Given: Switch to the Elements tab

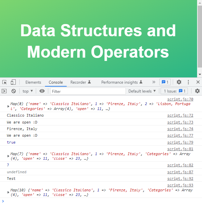Looking at the screenshot, I should point(33,82).
